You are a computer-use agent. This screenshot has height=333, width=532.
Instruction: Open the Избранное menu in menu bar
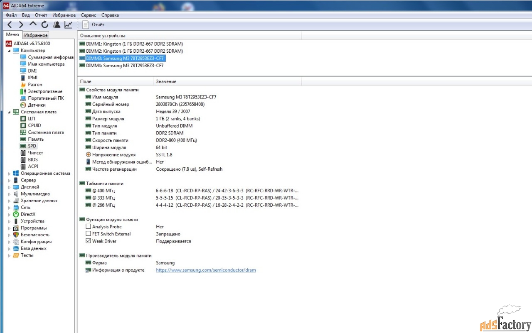(x=64, y=15)
